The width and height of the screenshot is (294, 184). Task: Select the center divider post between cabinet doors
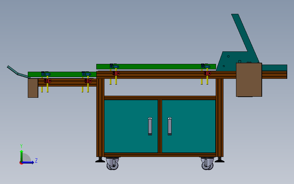pos(160,126)
